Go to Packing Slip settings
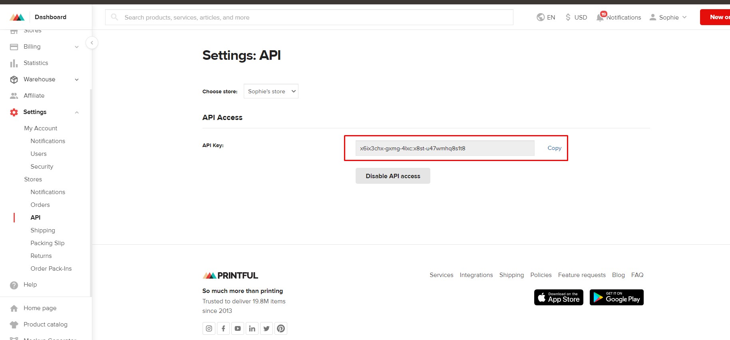730x340 pixels. pos(47,243)
